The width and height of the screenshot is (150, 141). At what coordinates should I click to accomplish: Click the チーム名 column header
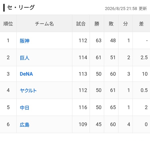44,24
